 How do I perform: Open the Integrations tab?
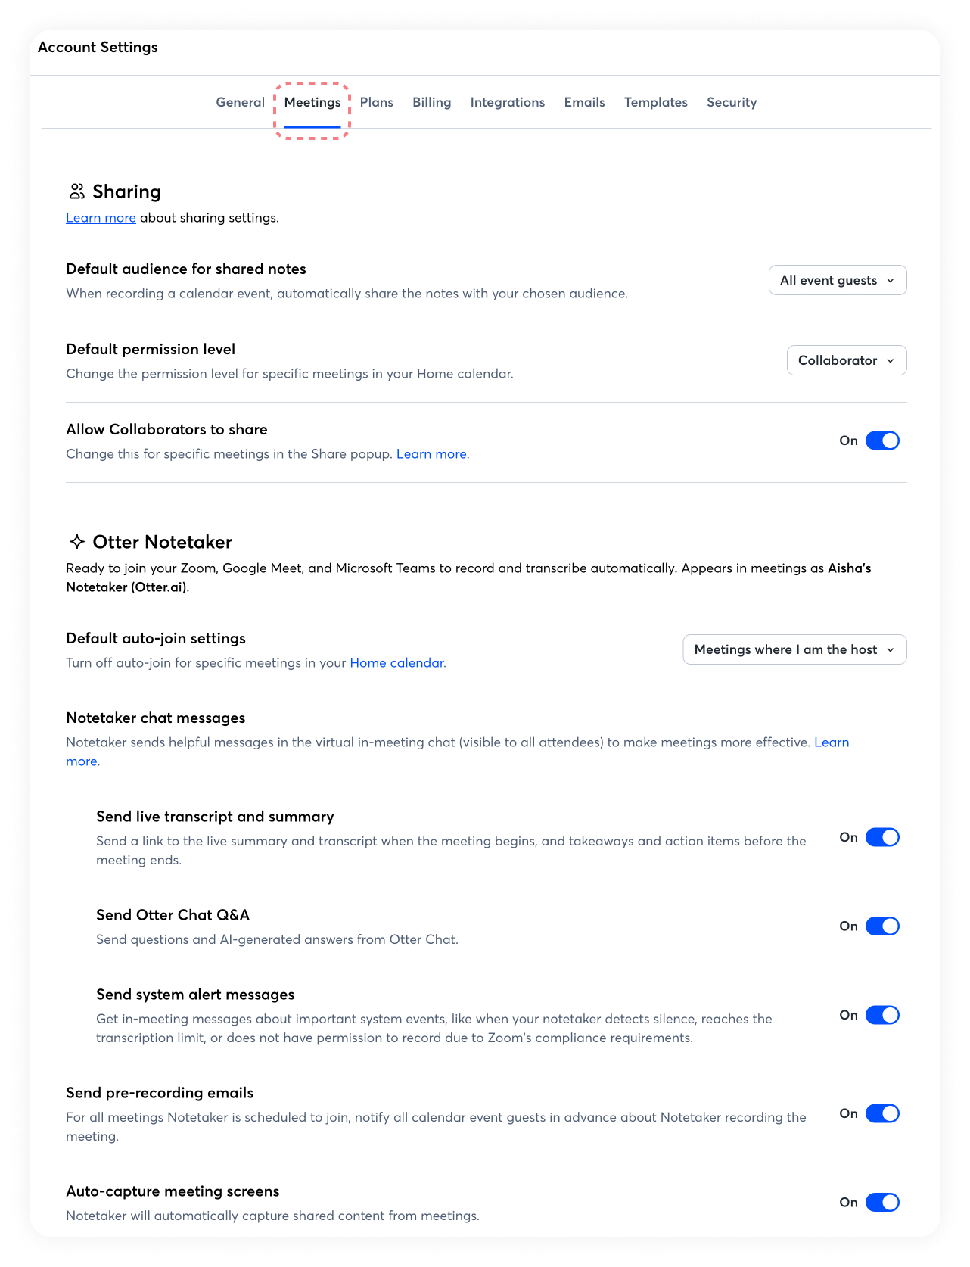coord(508,102)
